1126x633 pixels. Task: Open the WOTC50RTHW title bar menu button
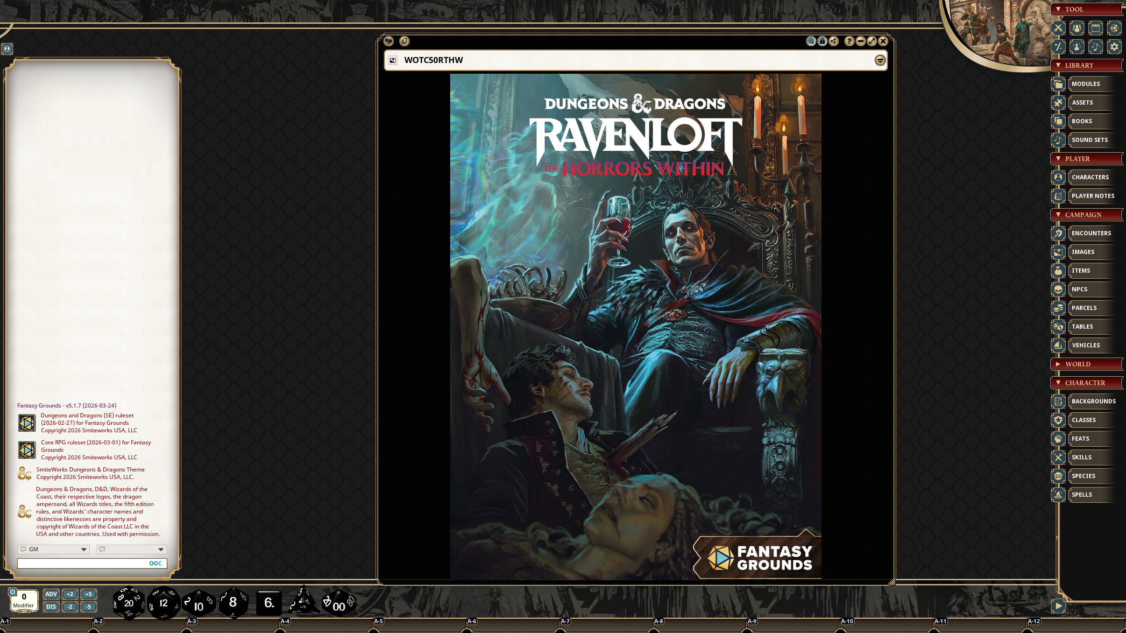point(880,60)
